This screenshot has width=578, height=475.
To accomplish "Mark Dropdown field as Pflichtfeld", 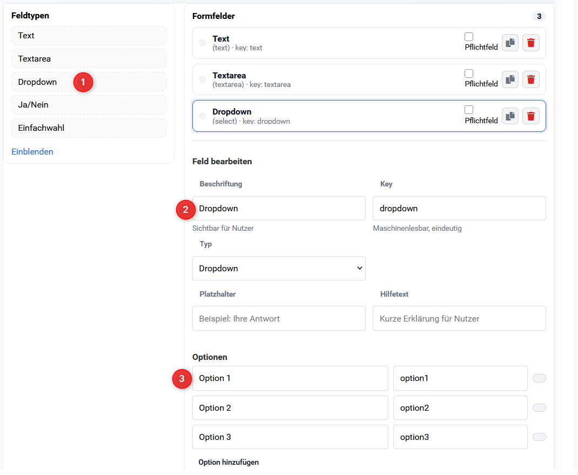I will click(x=469, y=110).
